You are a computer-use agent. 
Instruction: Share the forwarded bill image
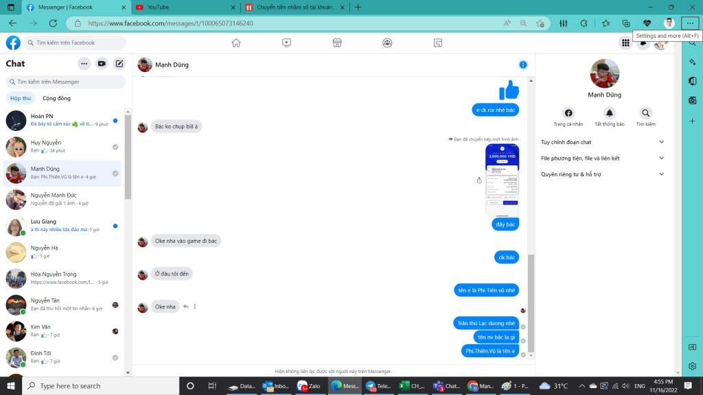[479, 180]
